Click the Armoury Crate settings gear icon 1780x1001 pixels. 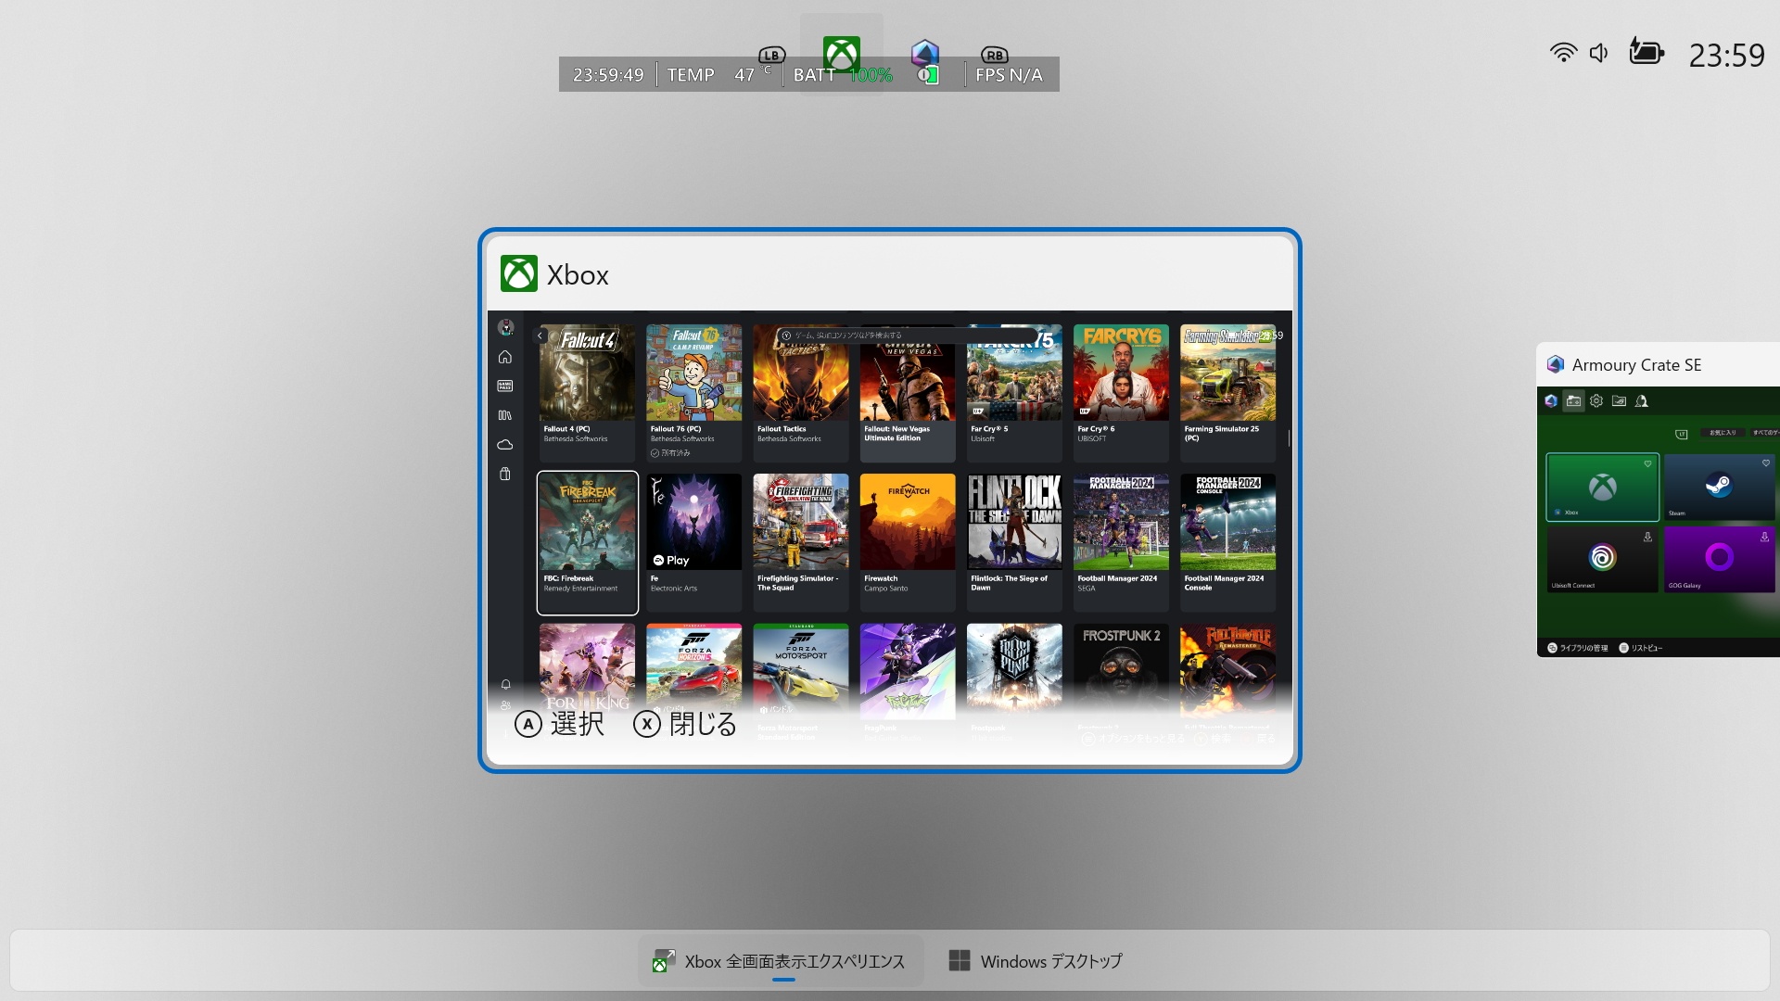(x=1596, y=401)
